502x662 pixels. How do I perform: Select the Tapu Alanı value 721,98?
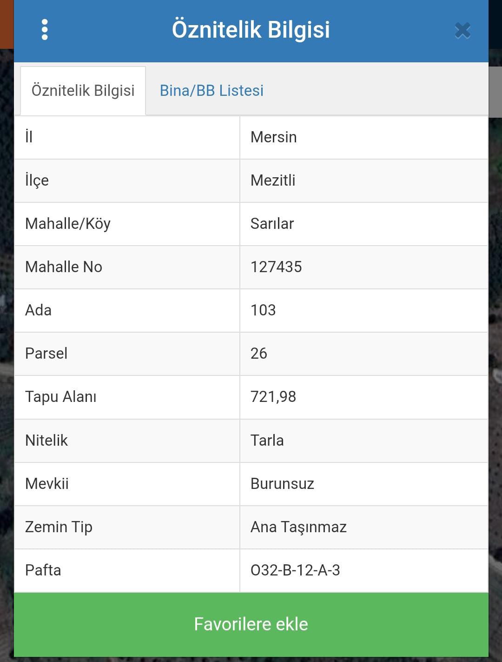click(x=273, y=397)
